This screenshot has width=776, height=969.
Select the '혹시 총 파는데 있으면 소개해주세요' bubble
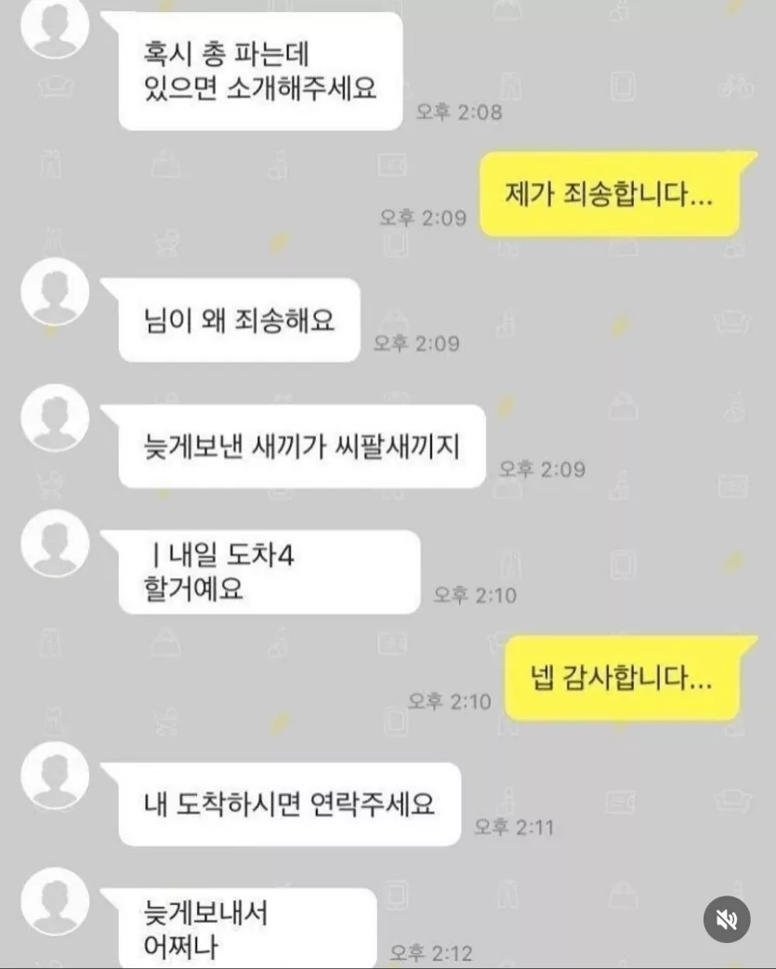[260, 71]
